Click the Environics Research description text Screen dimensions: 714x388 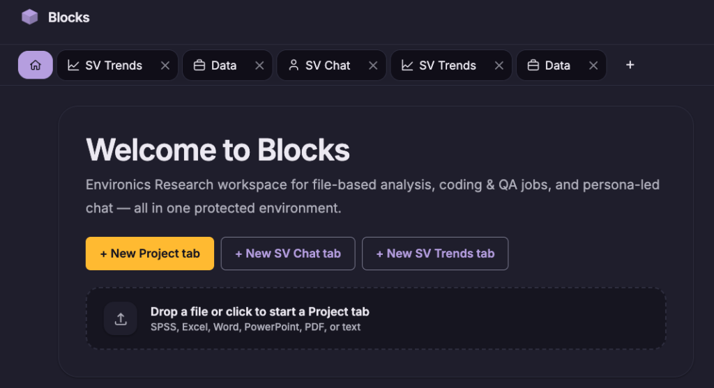pos(372,196)
